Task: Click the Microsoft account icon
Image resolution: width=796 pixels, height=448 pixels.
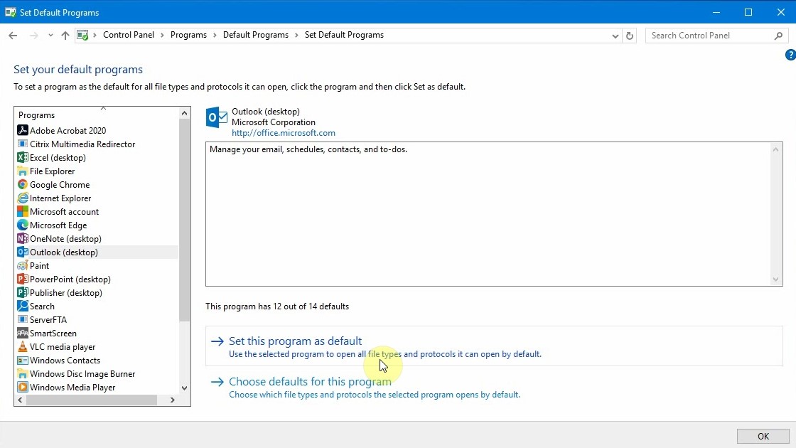Action: 22,211
